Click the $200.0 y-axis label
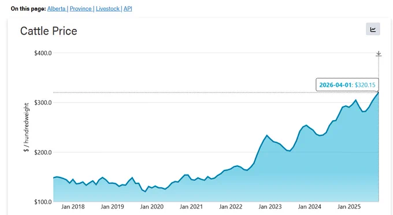Image resolution: width=393 pixels, height=215 pixels. (x=43, y=153)
